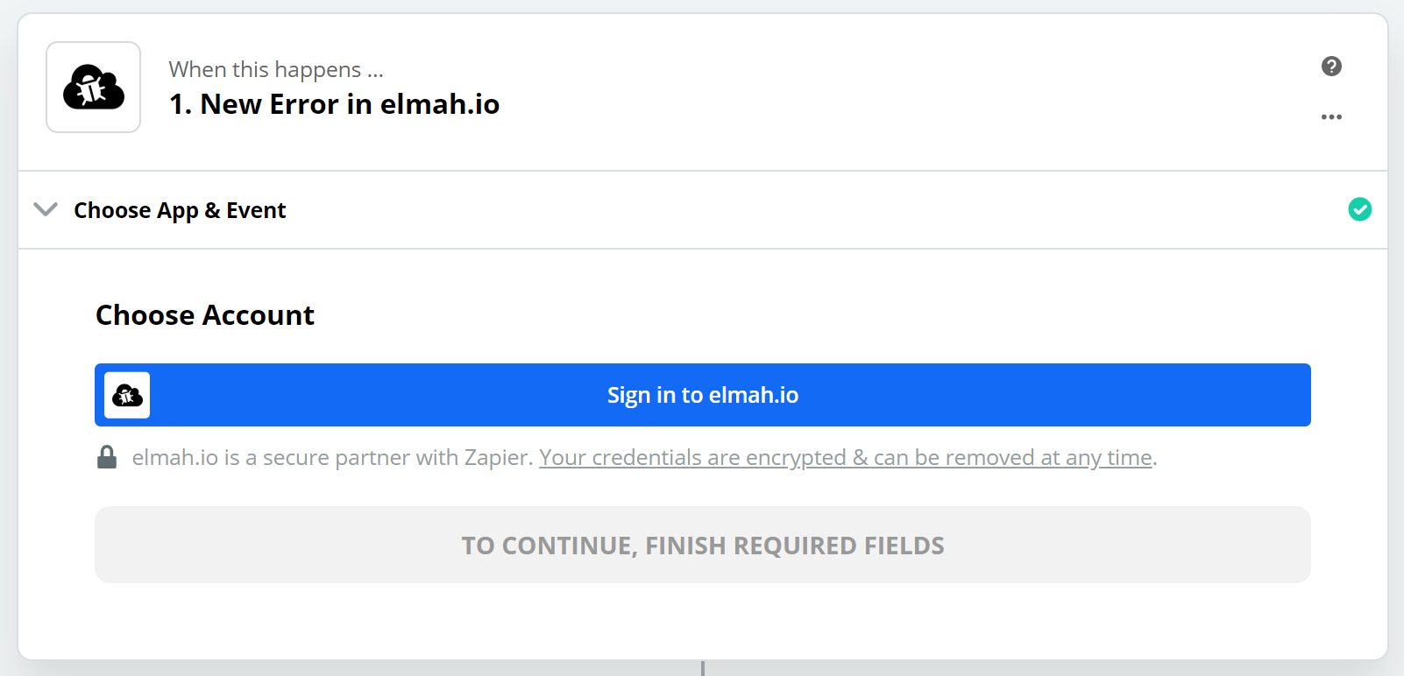Click the When this happens label
The height and width of the screenshot is (676, 1404).
276,69
